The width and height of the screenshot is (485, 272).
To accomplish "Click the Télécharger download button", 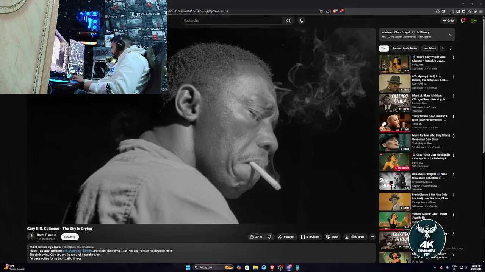I will coord(355,237).
